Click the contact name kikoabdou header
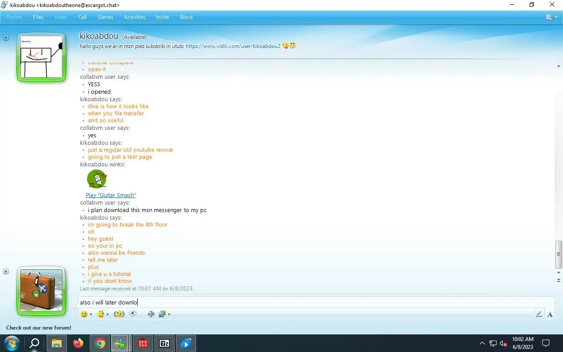This screenshot has height=352, width=563. tap(99, 36)
